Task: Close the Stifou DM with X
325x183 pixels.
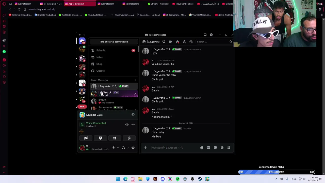Action: point(135,94)
